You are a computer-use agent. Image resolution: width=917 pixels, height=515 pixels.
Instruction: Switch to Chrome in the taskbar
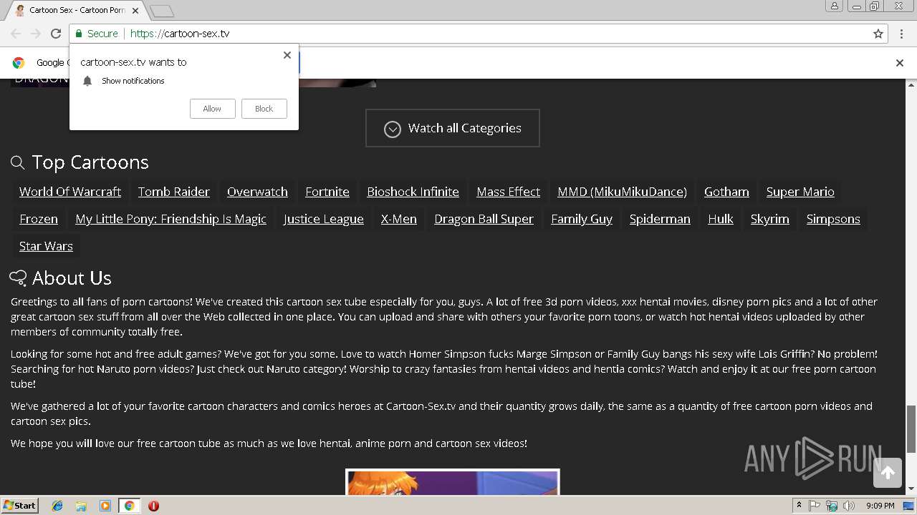(x=129, y=506)
